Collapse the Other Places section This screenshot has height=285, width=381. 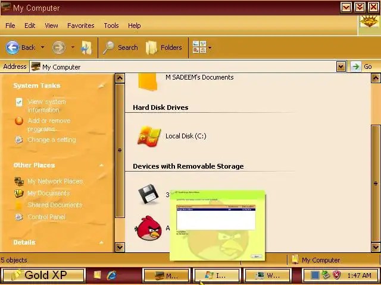102,165
